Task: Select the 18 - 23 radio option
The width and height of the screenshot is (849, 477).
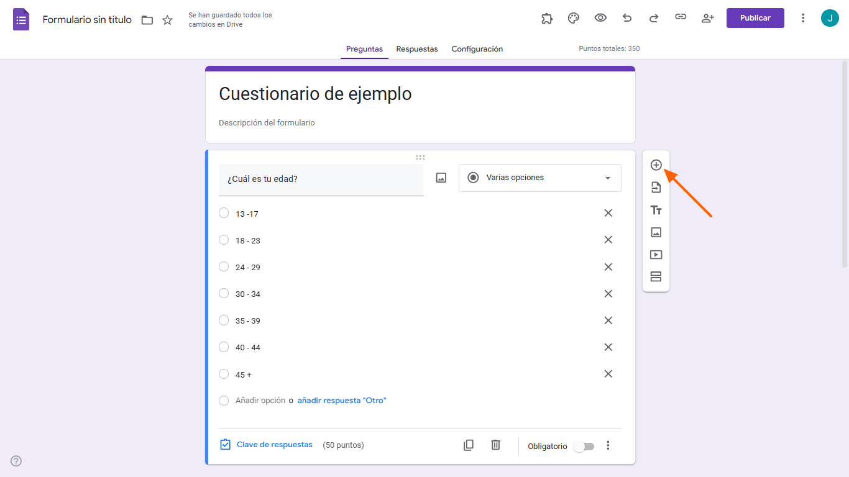Action: click(224, 240)
